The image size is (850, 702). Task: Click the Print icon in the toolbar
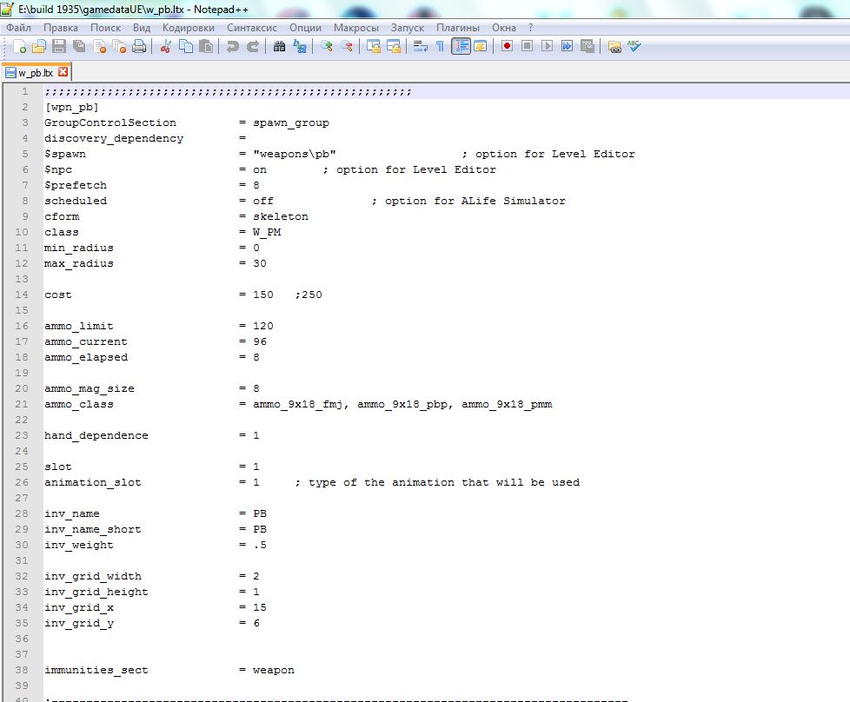point(139,47)
